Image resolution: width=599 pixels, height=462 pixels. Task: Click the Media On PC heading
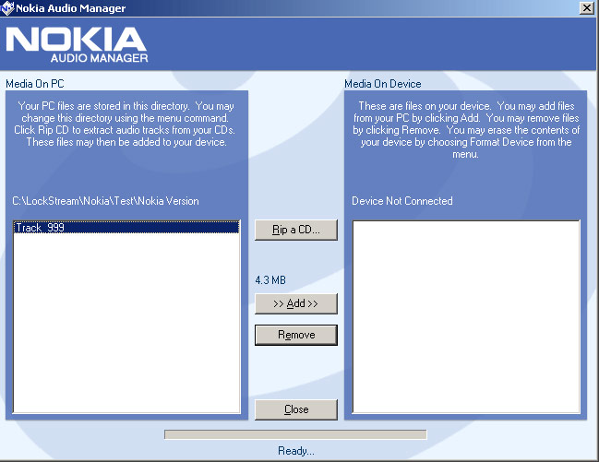(35, 84)
